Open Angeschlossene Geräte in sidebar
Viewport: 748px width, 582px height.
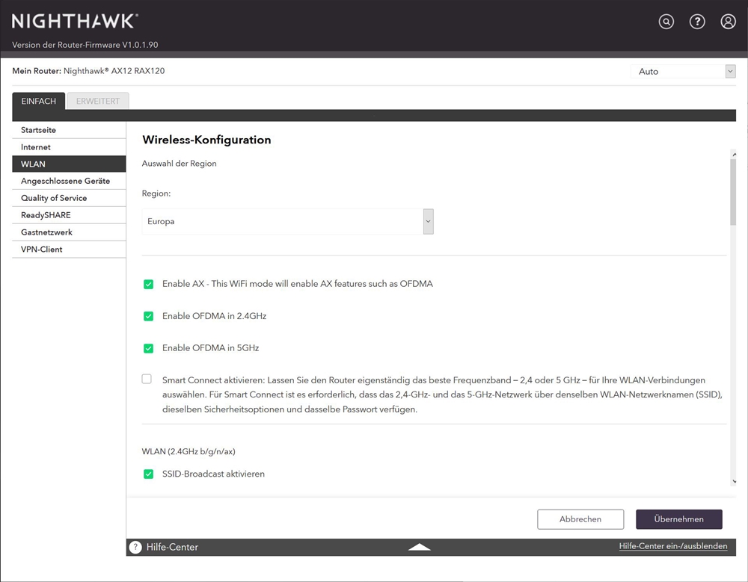click(x=65, y=181)
